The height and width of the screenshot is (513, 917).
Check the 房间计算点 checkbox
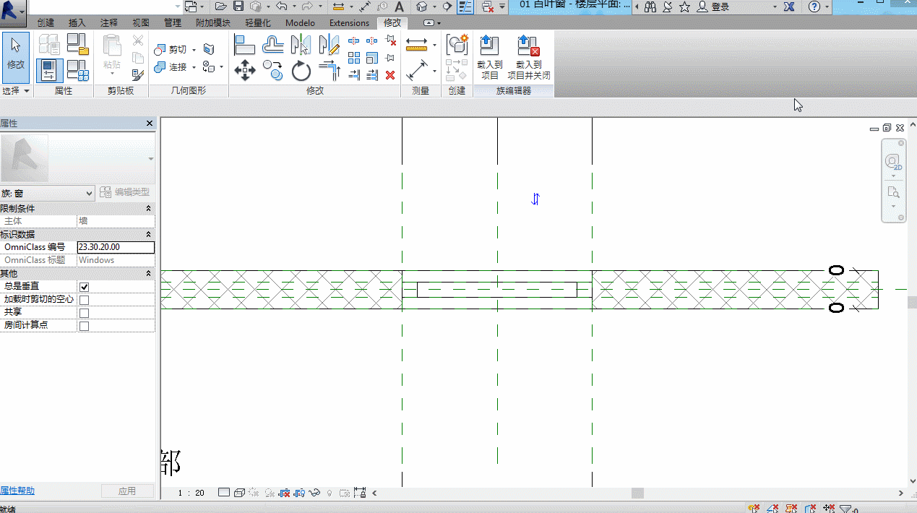pyautogui.click(x=84, y=326)
